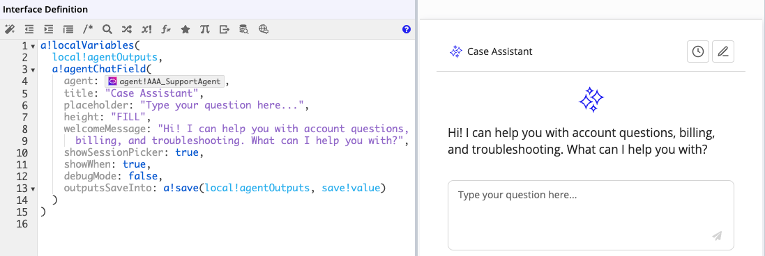Image resolution: width=765 pixels, height=256 pixels.
Task: Click the magic wand format icon
Action: point(9,29)
